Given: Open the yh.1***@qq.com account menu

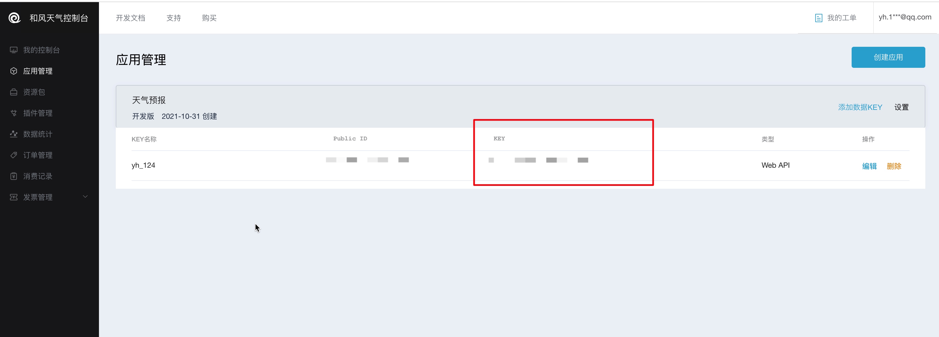Looking at the screenshot, I should point(905,17).
